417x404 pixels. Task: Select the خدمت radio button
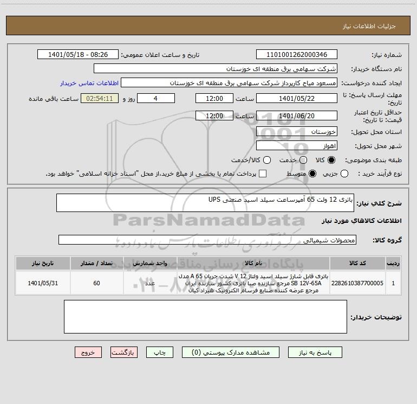(x=303, y=160)
